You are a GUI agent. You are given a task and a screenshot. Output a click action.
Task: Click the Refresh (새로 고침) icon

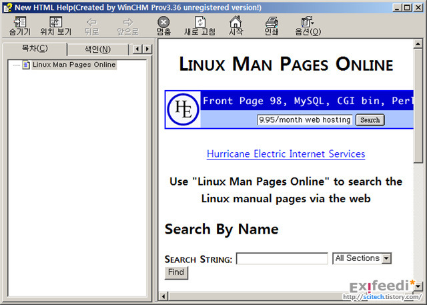point(199,22)
